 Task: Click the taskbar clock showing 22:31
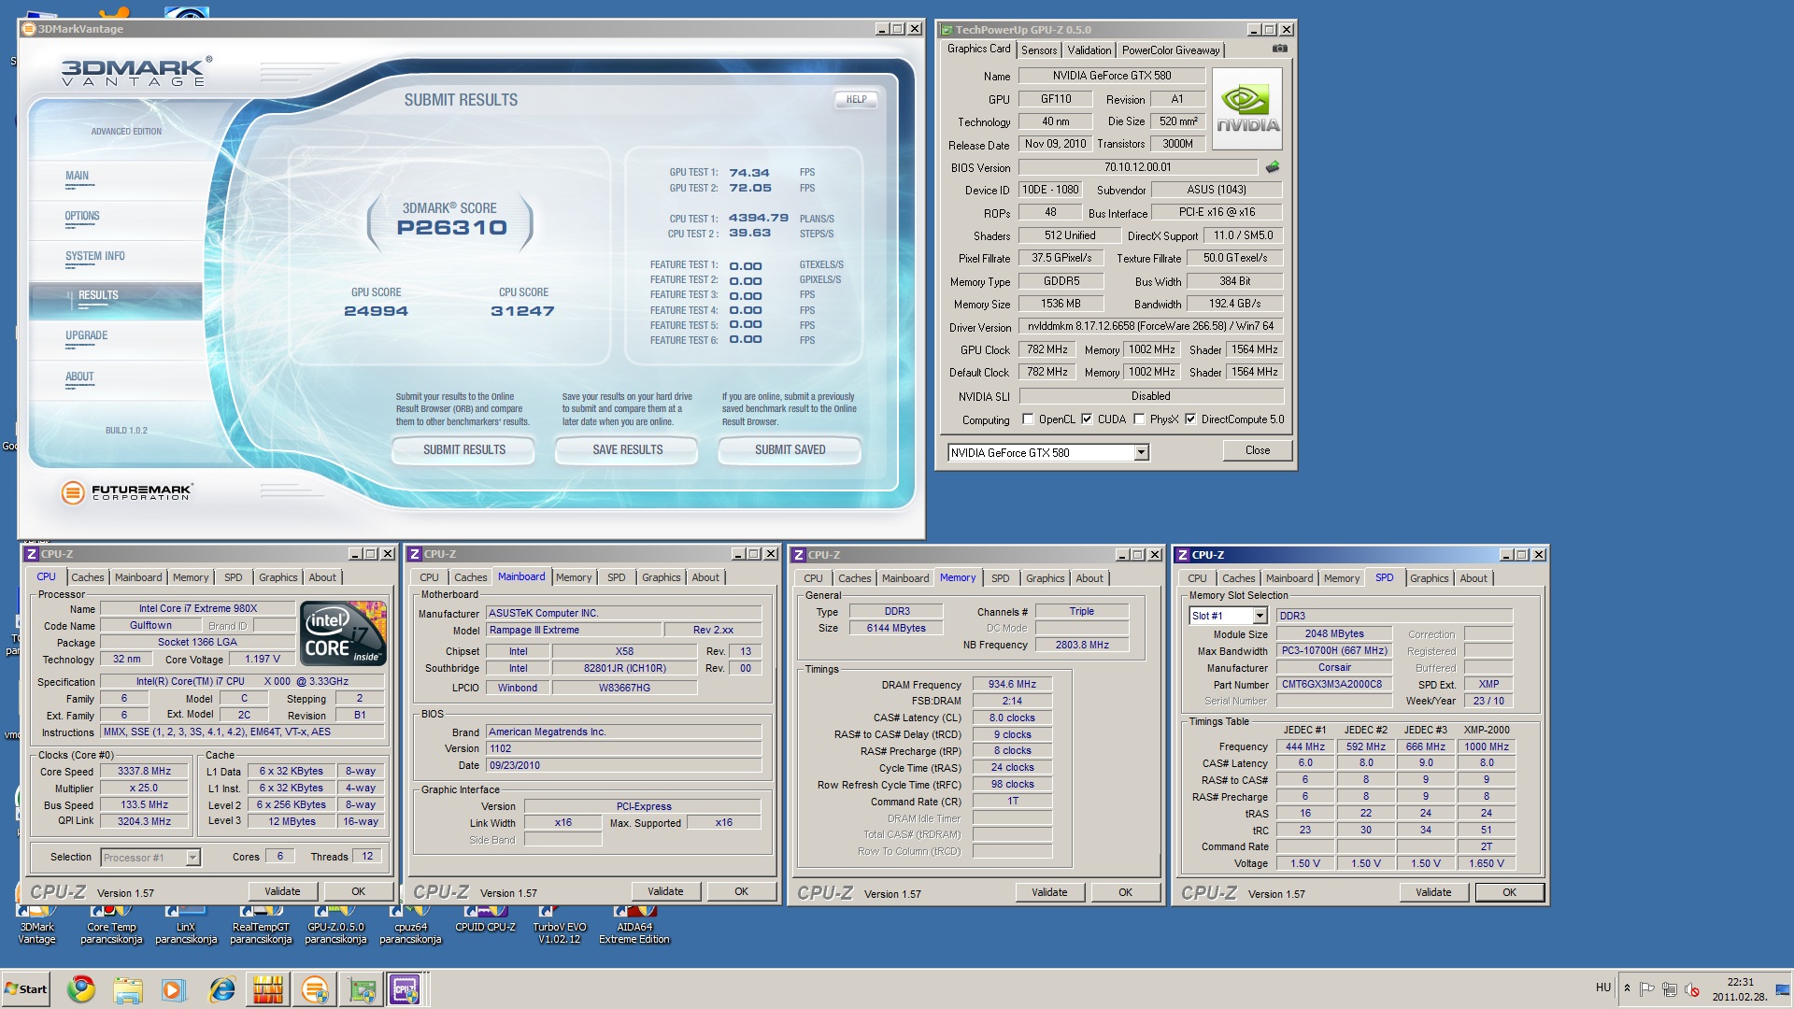(1740, 989)
